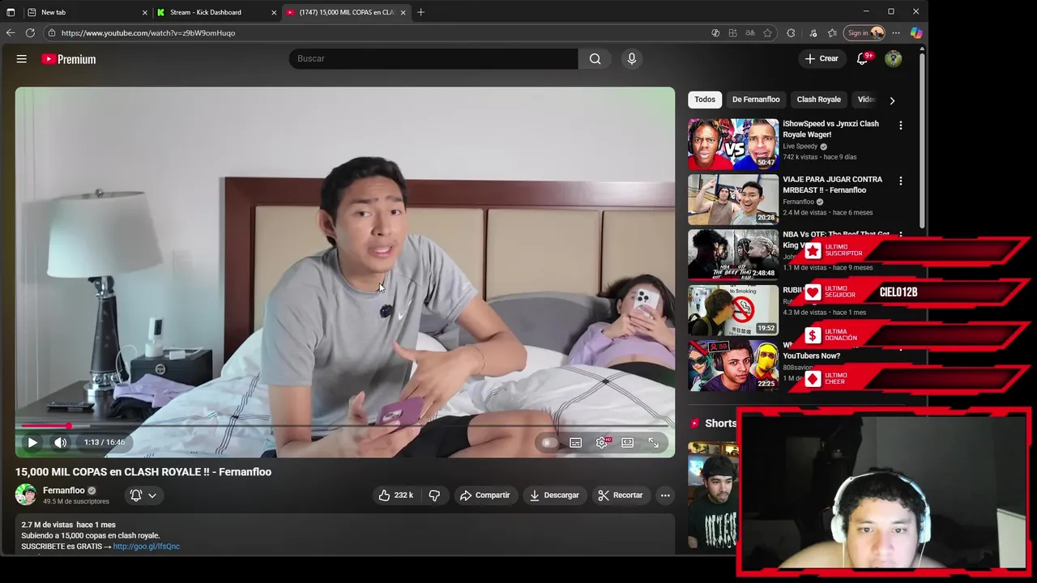Open the player settings gear
The image size is (1037, 583).
point(602,443)
